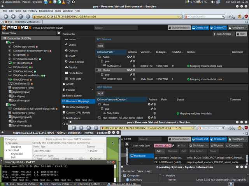Open the Hardware tab of the VM

(x=142, y=156)
